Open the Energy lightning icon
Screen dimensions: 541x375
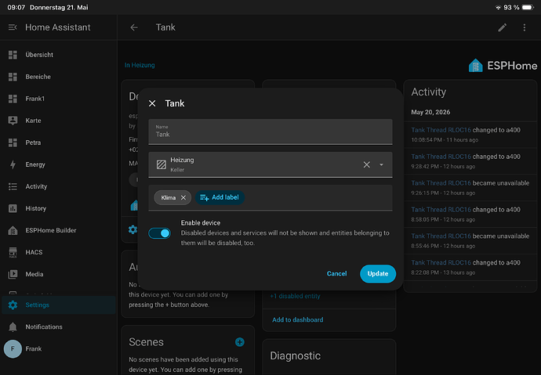pyautogui.click(x=13, y=164)
